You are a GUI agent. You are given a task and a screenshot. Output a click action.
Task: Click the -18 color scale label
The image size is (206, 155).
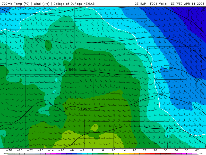[40, 150]
